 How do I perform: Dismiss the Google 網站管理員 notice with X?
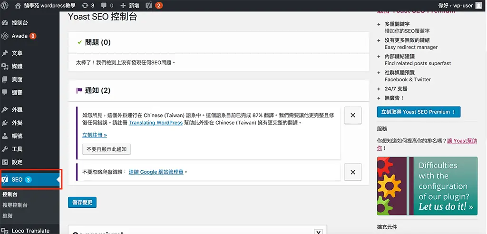(353, 172)
